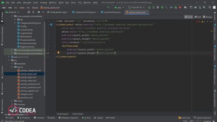Open the Problems tool window
The height and width of the screenshot is (122, 217).
coord(24,118)
